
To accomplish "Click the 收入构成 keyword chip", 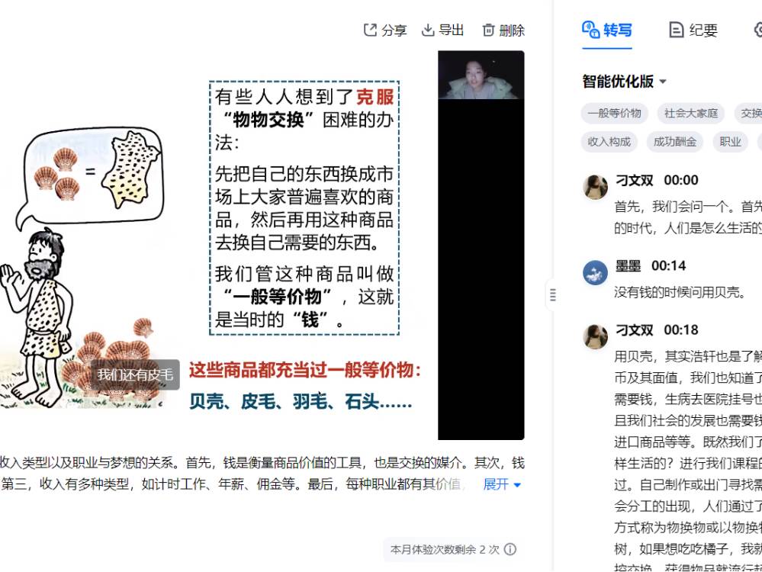I will [x=609, y=142].
